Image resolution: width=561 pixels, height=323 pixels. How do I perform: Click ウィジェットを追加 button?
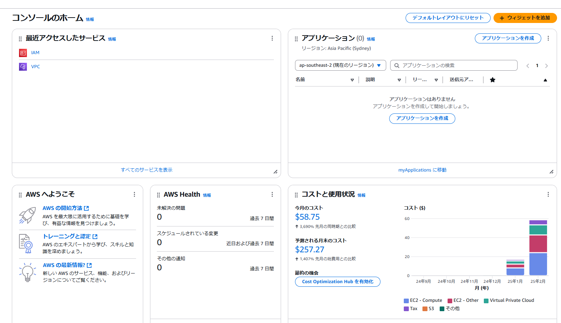coord(525,18)
